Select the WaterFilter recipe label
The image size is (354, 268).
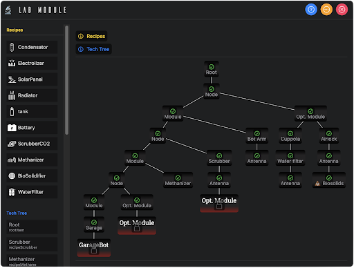[x=30, y=192]
